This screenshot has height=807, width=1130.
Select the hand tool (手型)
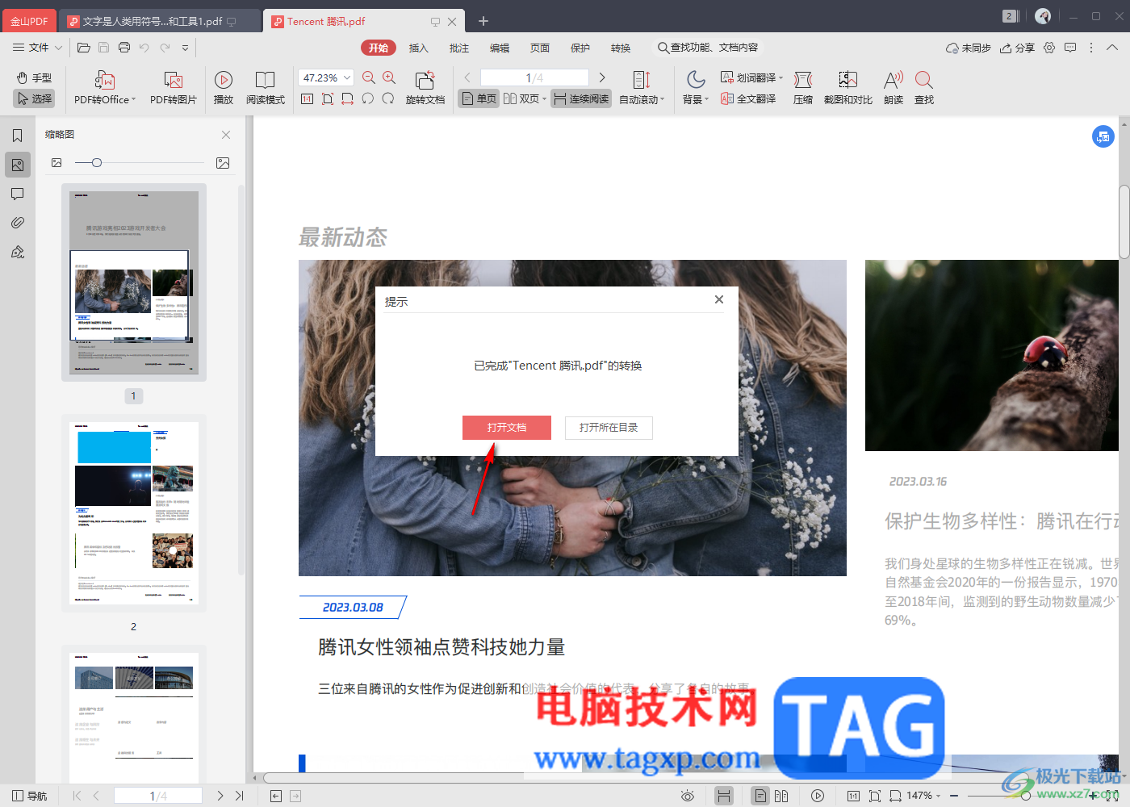pyautogui.click(x=34, y=77)
